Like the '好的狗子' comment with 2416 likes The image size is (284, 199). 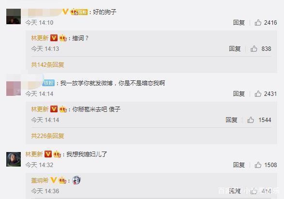(258, 23)
